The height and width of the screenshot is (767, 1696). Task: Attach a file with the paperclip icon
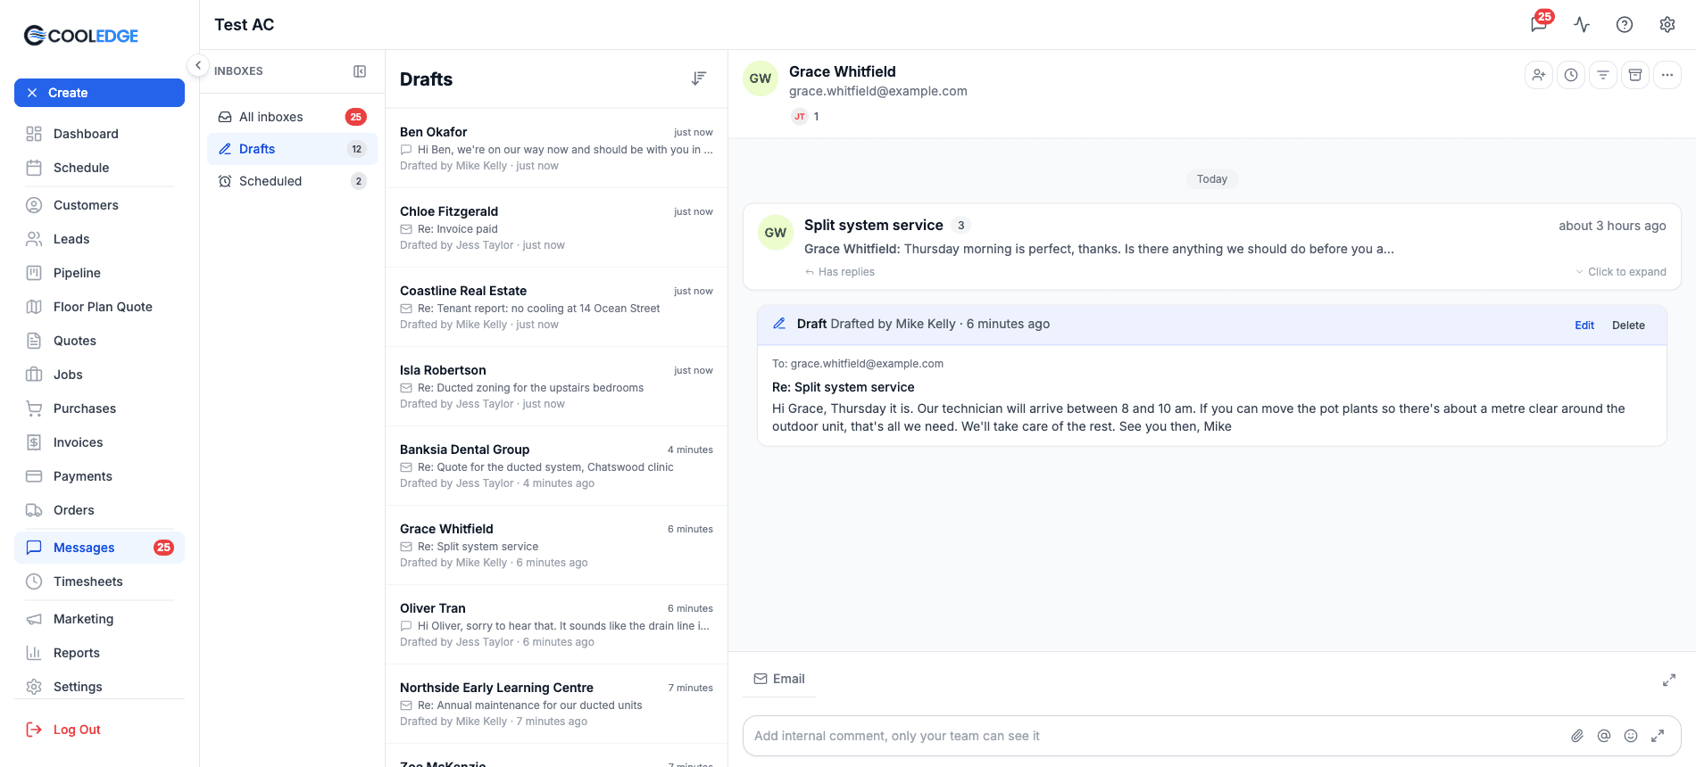click(1577, 736)
